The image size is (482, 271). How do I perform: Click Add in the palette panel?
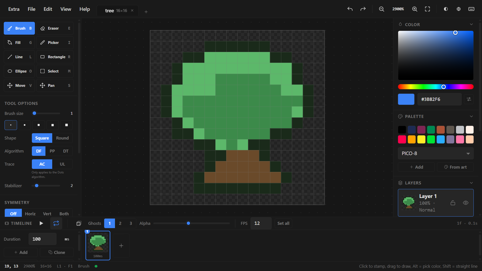[416, 167]
